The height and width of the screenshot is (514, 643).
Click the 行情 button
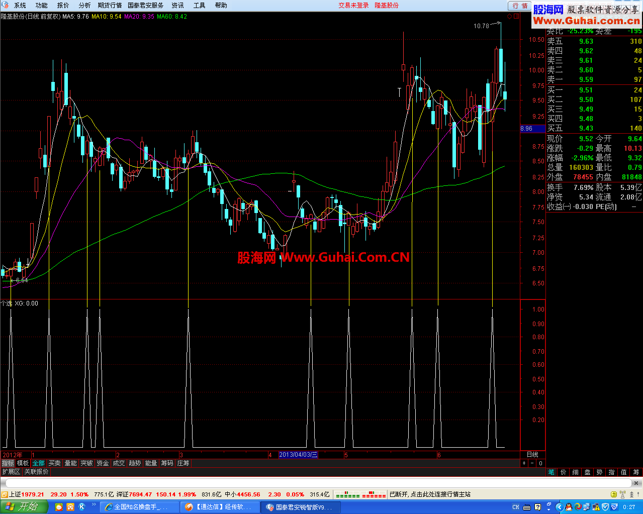(x=520, y=6)
